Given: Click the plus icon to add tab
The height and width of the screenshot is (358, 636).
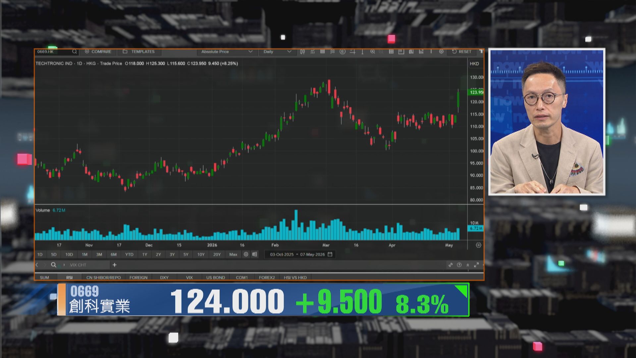Looking at the screenshot, I should 115,265.
